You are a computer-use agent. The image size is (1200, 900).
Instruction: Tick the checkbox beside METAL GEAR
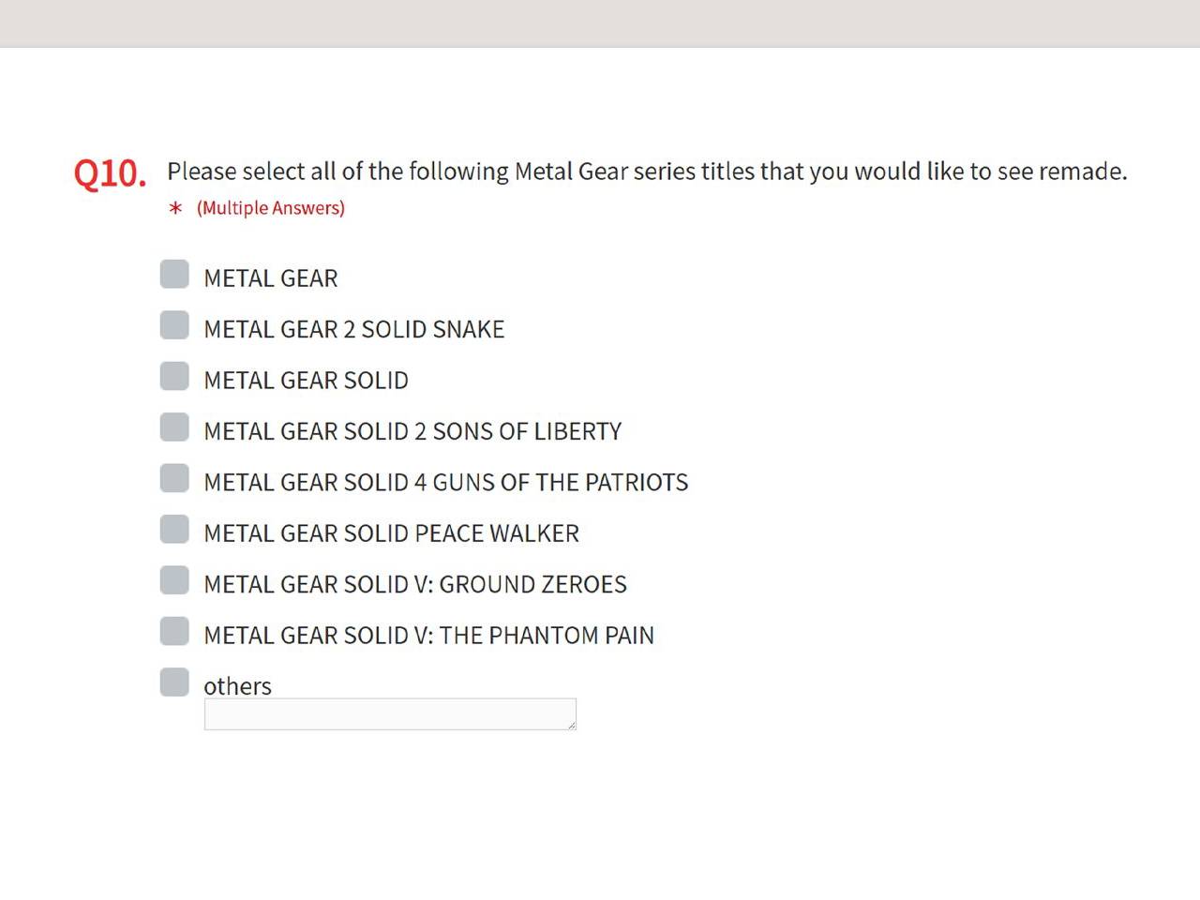pos(174,275)
